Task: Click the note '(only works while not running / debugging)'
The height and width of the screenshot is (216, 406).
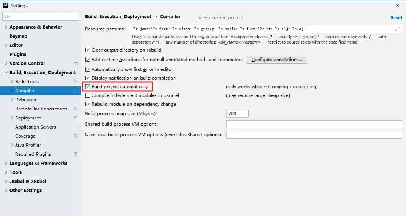Action: (272, 87)
